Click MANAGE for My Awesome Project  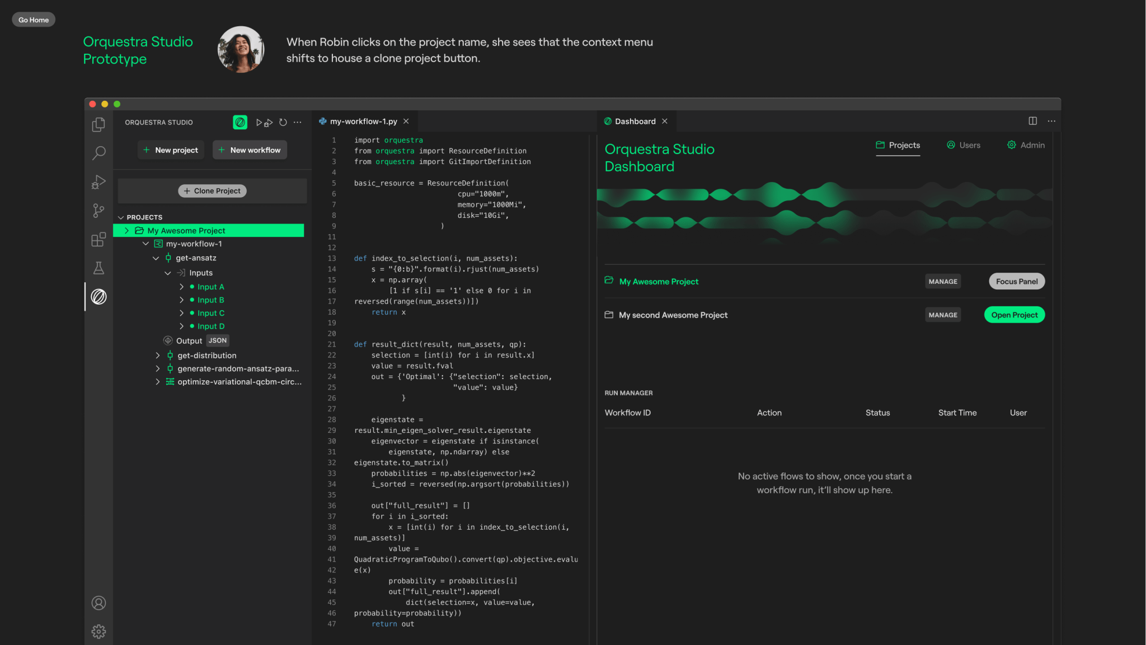click(x=943, y=281)
